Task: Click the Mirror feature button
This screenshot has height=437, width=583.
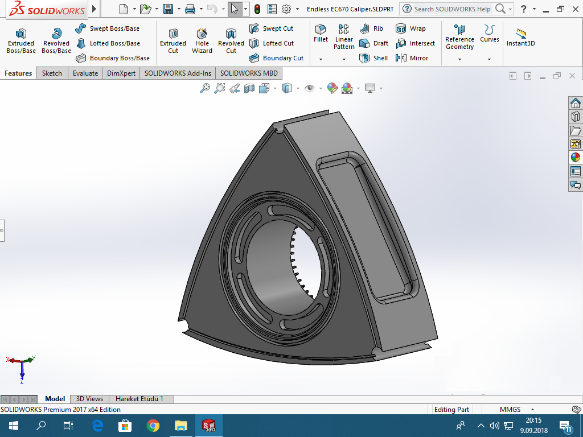Action: pyautogui.click(x=413, y=58)
